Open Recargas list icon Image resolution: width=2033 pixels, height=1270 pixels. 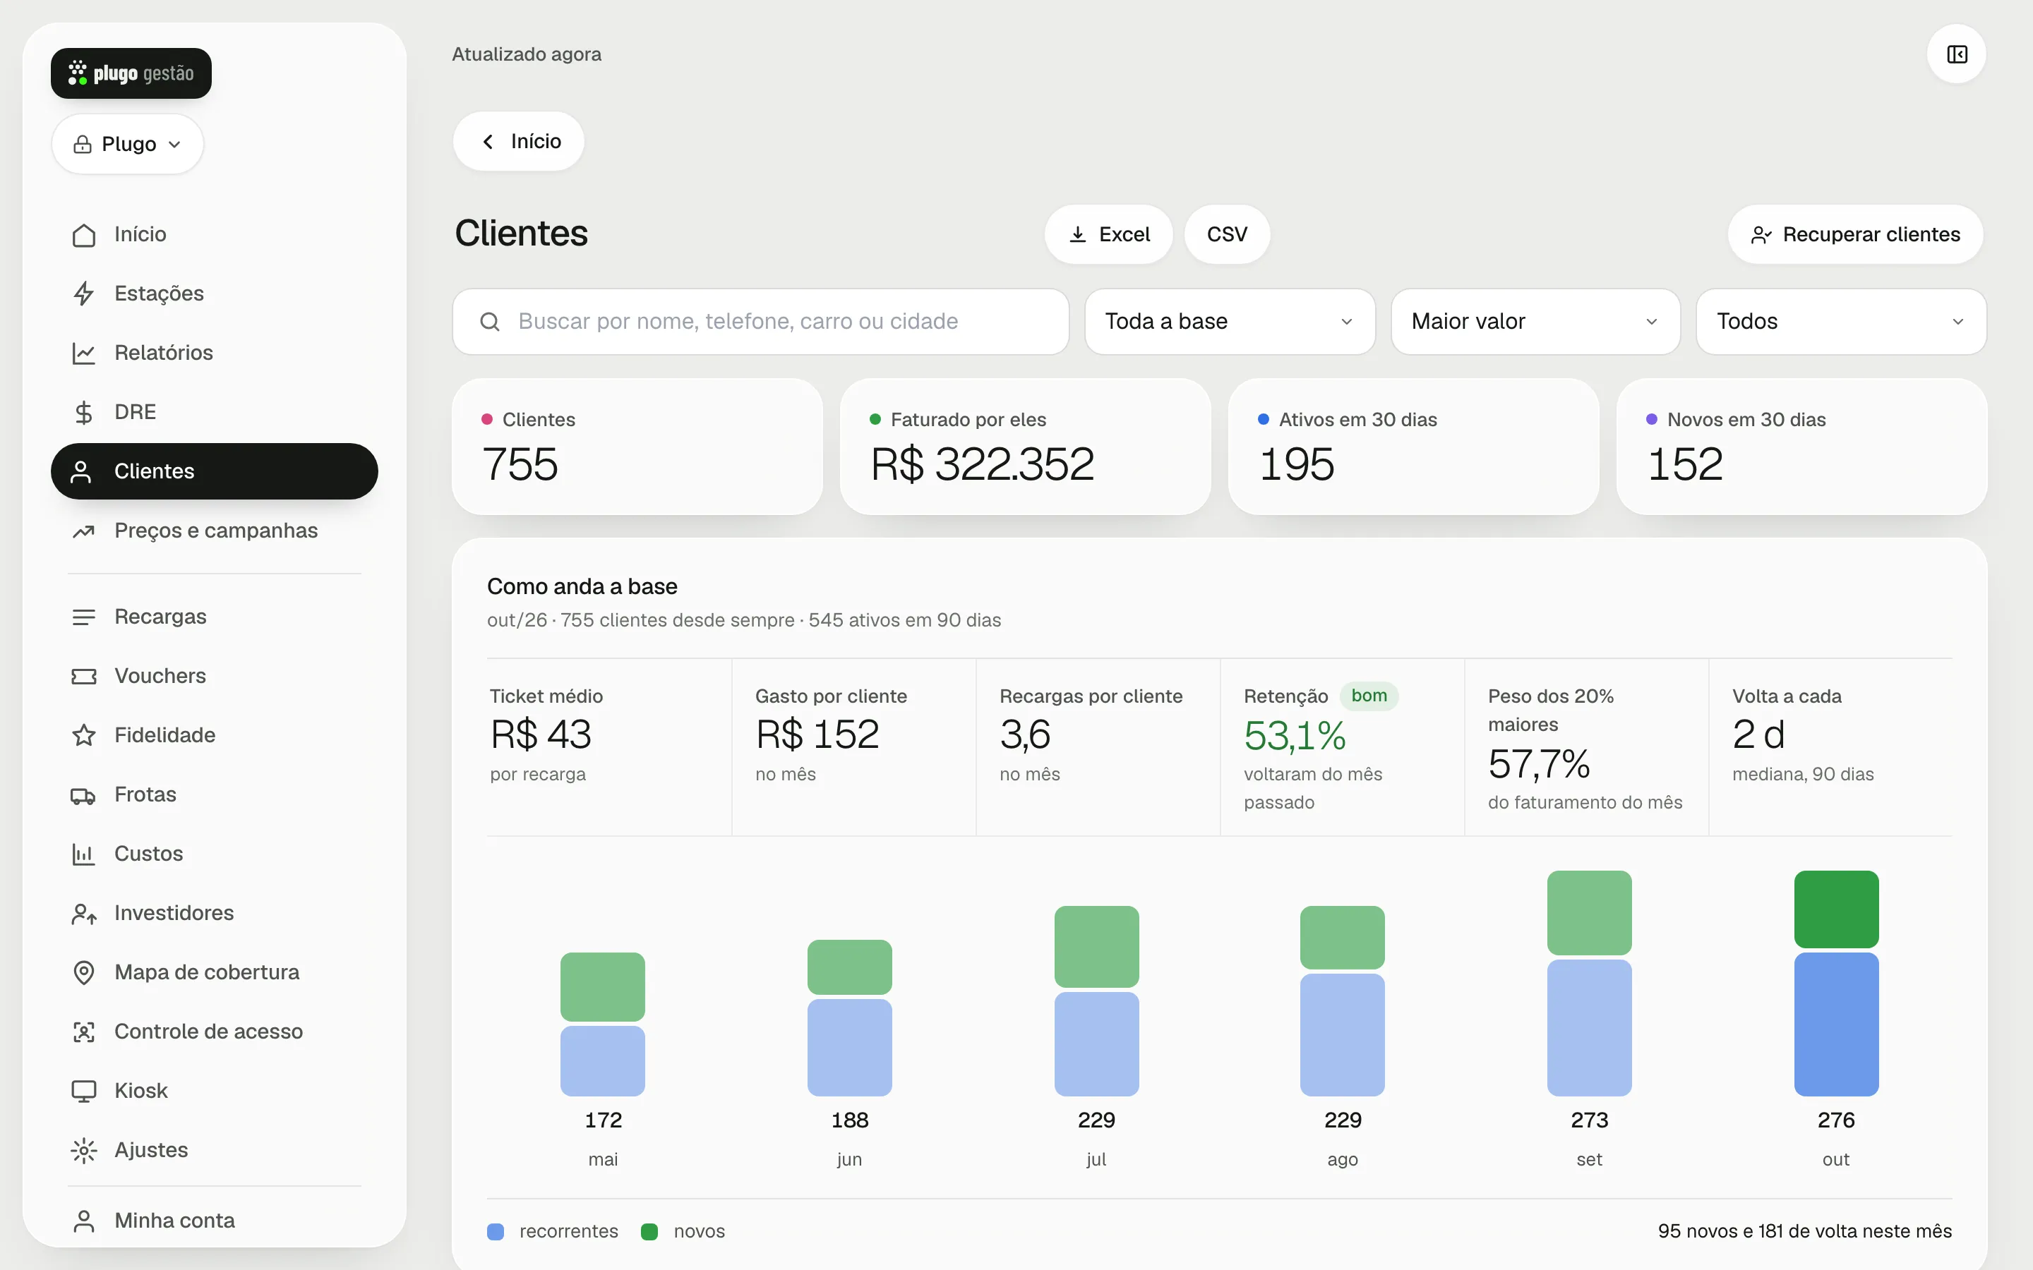pyautogui.click(x=83, y=617)
